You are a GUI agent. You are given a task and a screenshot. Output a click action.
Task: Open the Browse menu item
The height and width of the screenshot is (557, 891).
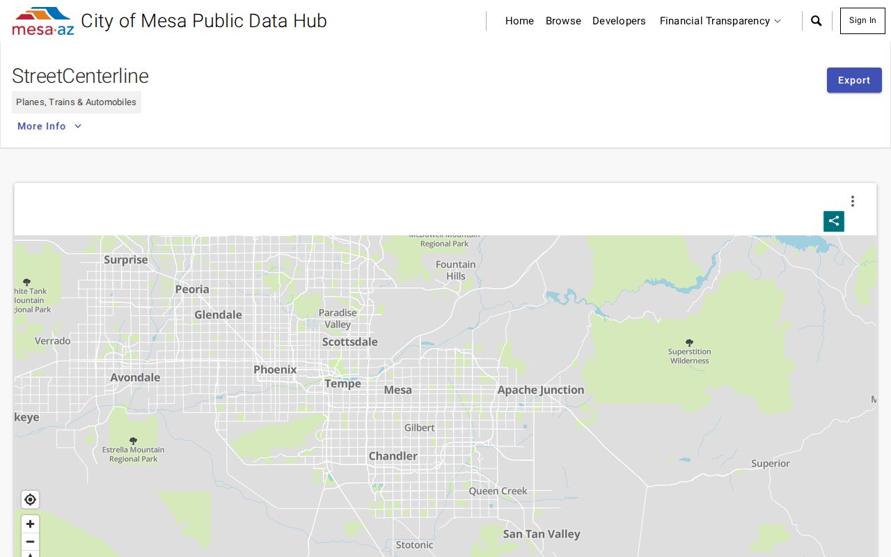click(x=563, y=21)
